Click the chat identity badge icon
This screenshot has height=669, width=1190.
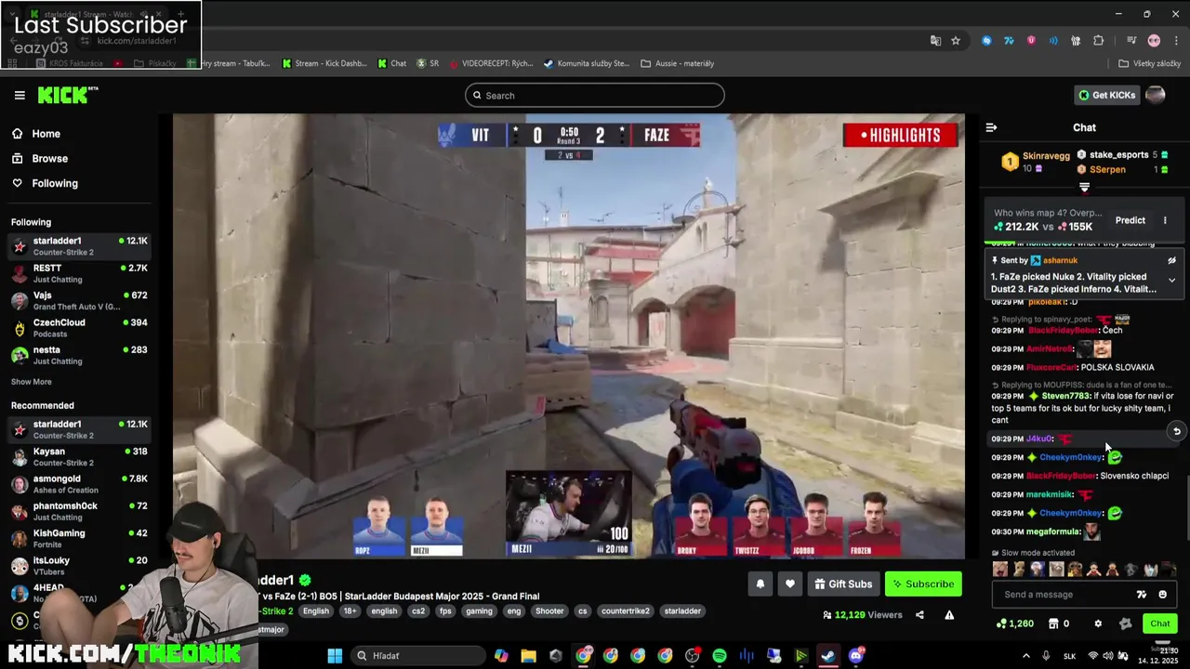(1125, 623)
